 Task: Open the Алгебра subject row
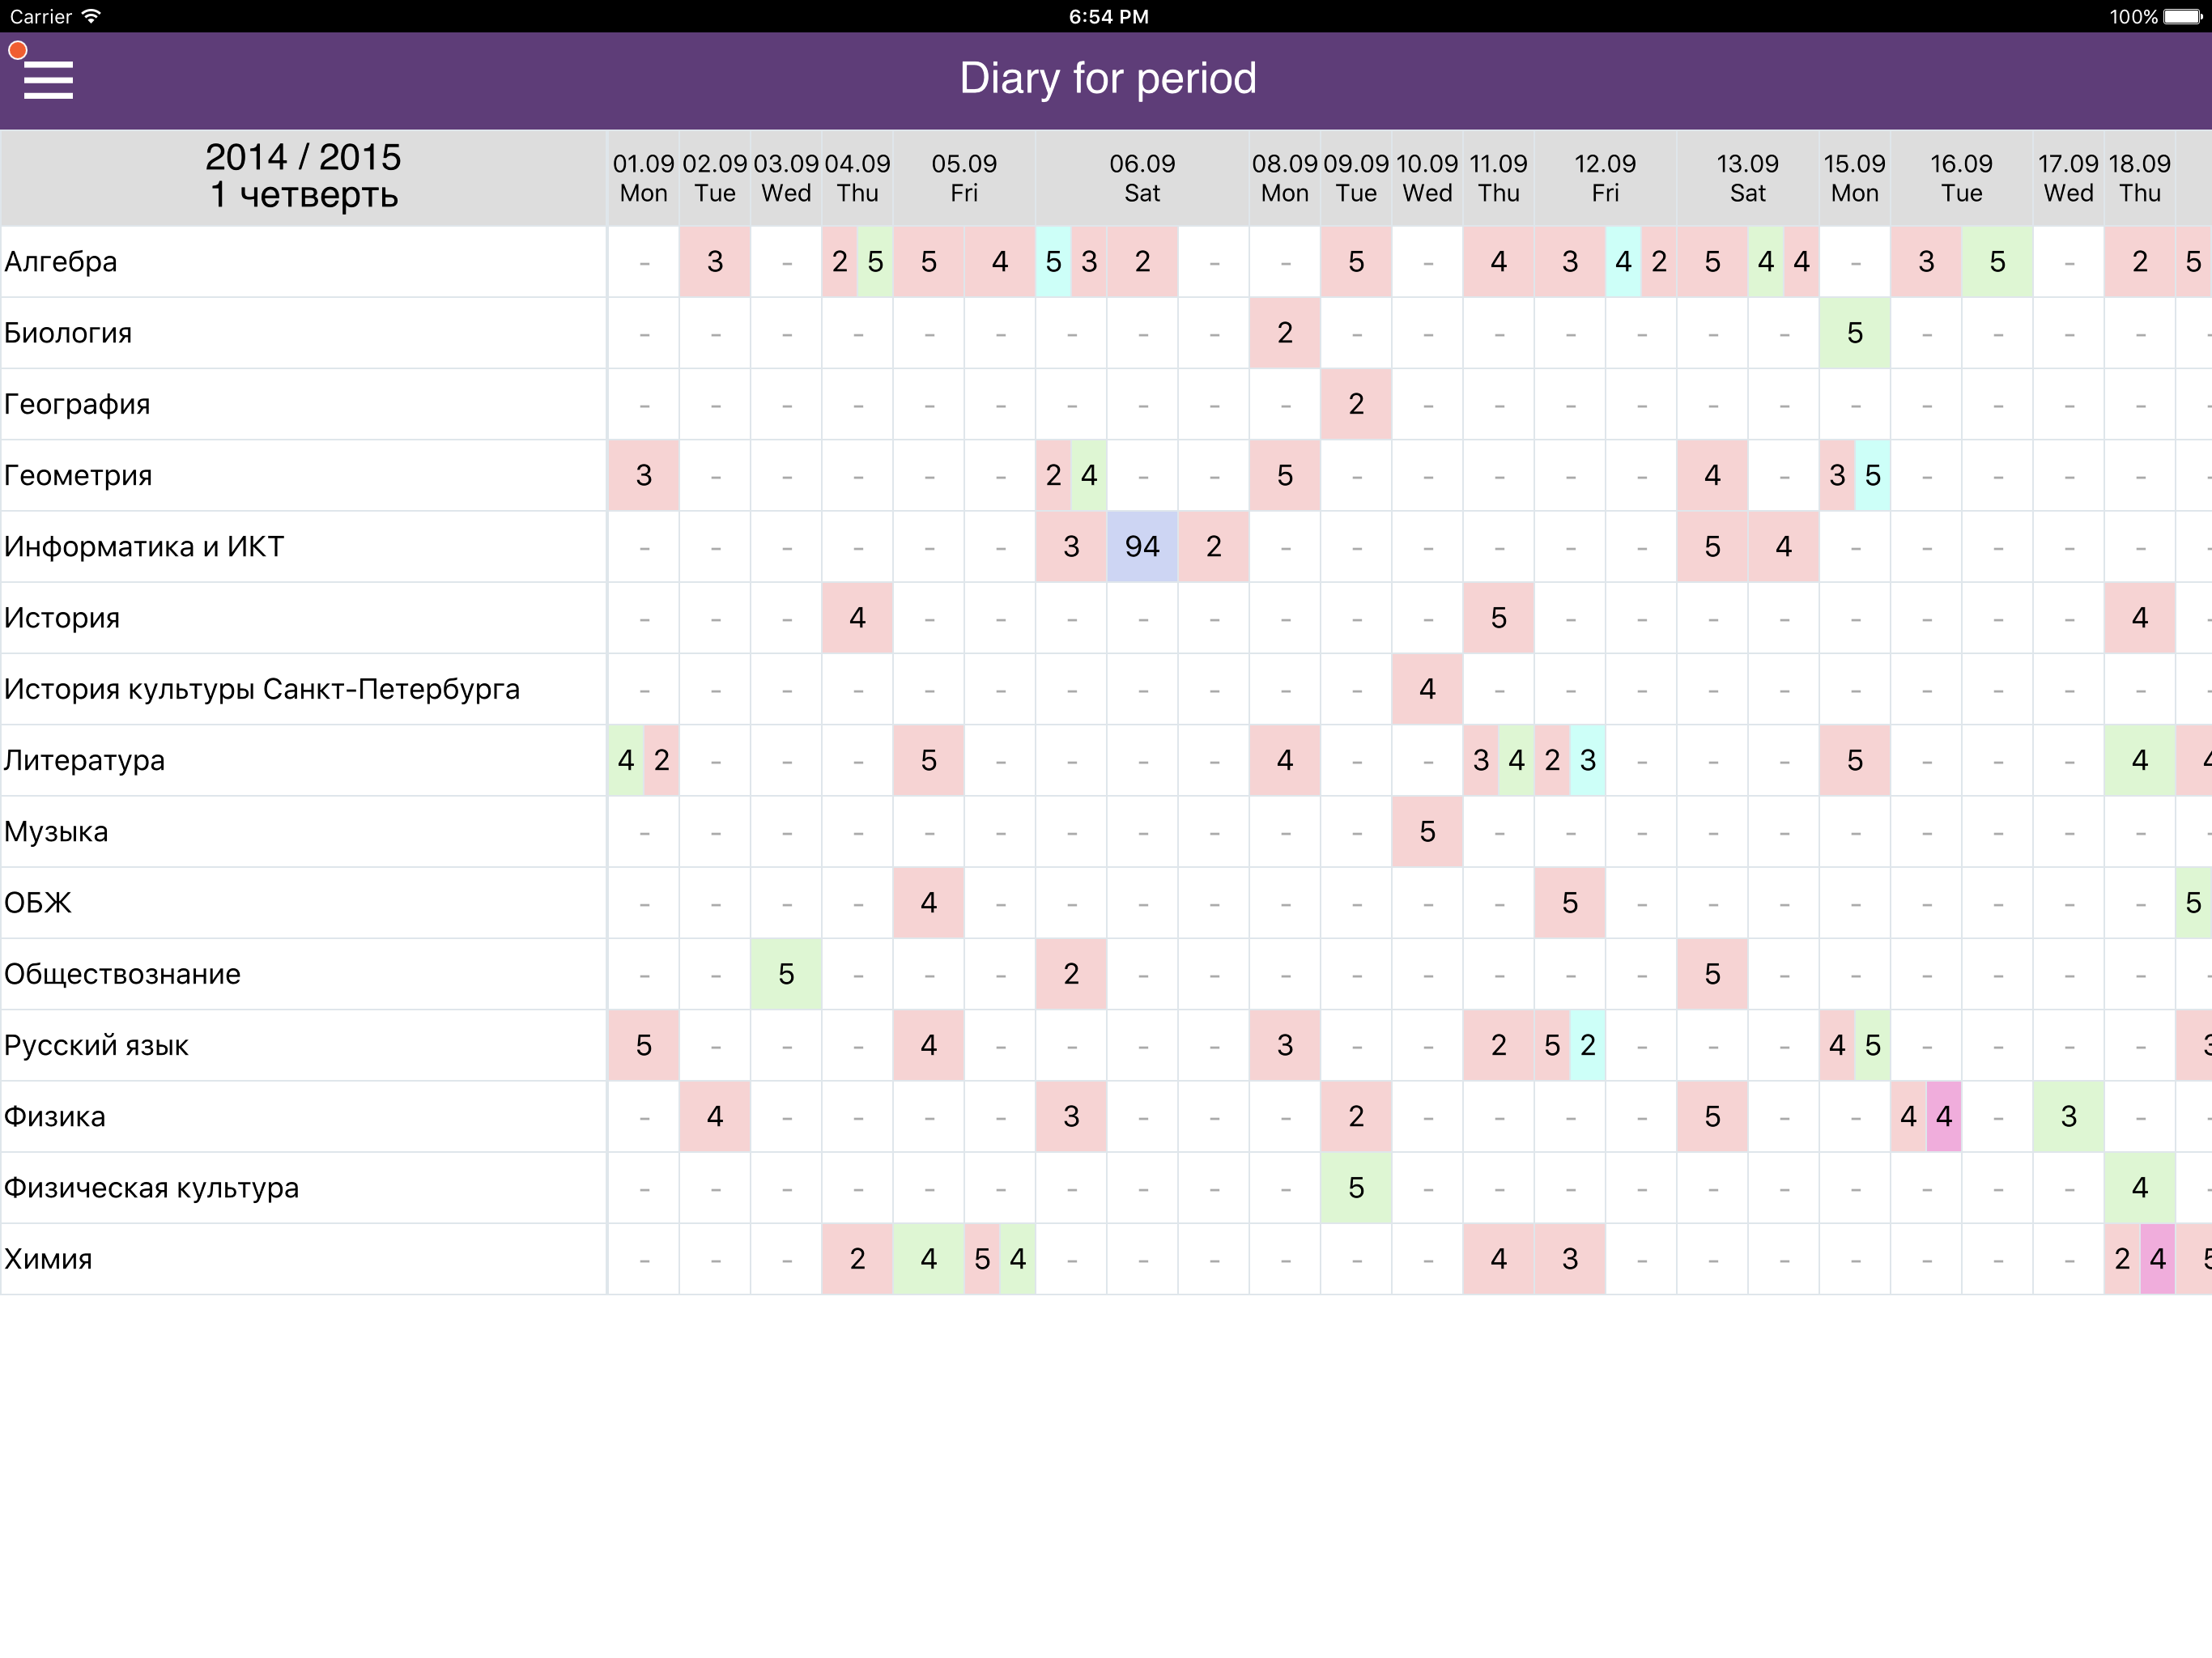pos(61,262)
